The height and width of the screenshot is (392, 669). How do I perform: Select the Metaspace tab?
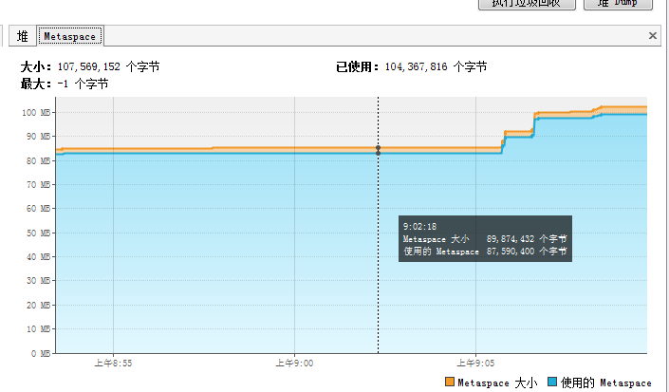pos(70,36)
